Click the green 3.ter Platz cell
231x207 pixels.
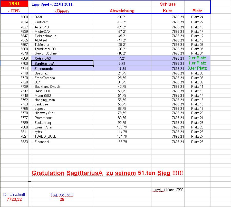(197, 68)
